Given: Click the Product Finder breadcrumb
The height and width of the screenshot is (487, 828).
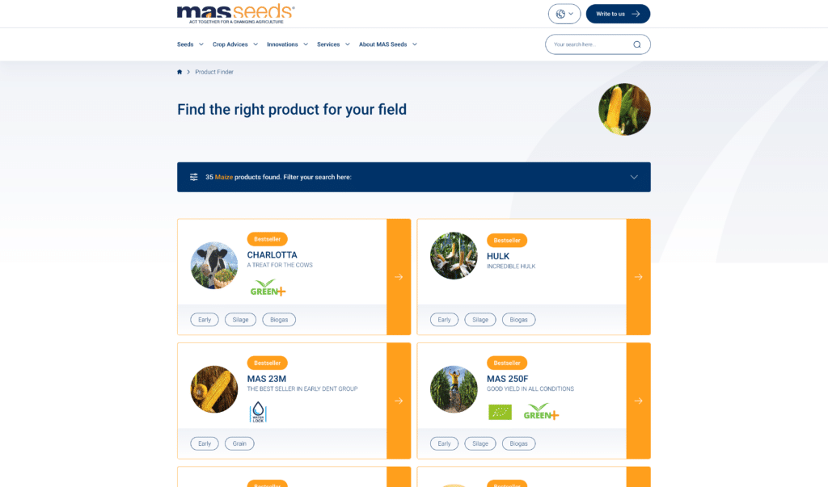Looking at the screenshot, I should pyautogui.click(x=213, y=72).
